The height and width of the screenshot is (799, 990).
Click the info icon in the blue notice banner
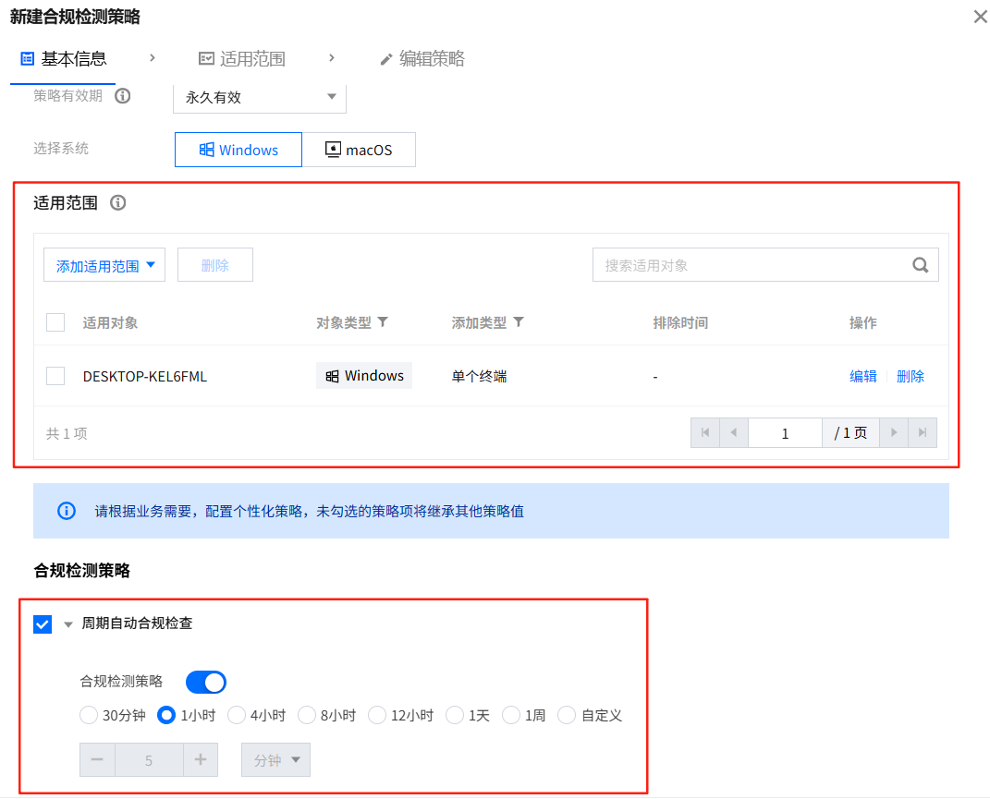tap(65, 510)
